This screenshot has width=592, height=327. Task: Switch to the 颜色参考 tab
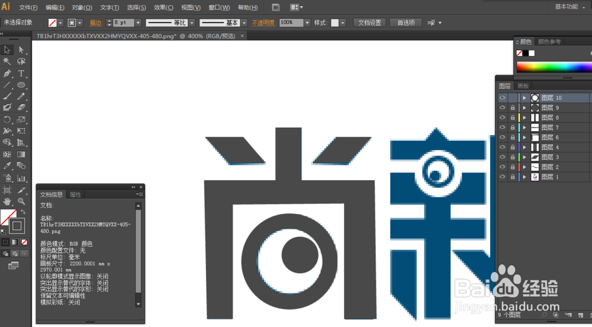coord(549,42)
